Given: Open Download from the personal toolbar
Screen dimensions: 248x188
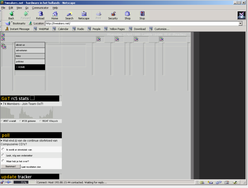Looking at the screenshot, I should (137, 29).
